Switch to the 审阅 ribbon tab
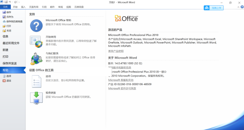 (60, 7)
